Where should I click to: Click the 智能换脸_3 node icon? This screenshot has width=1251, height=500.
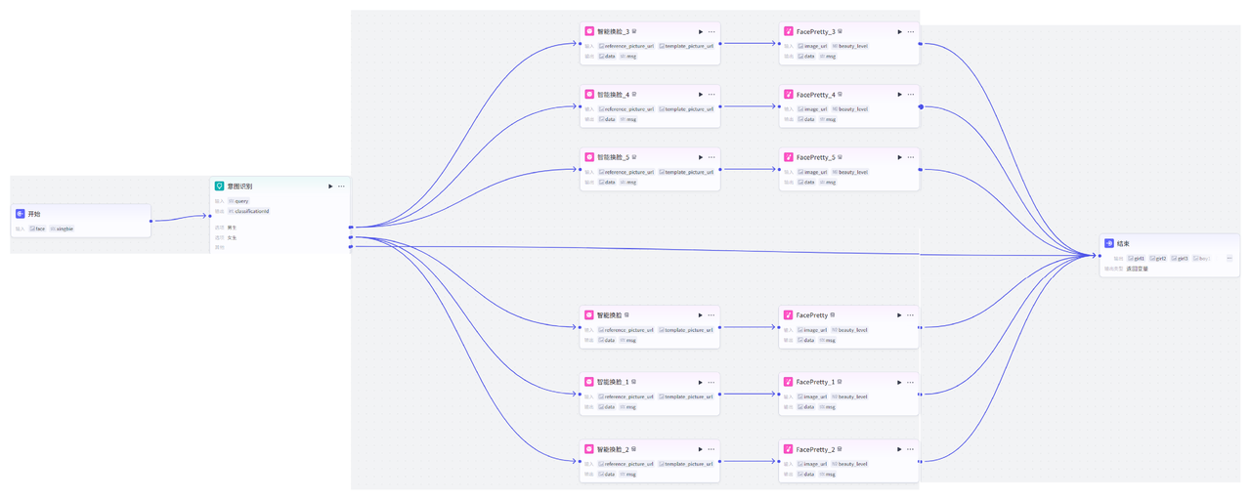pyautogui.click(x=589, y=31)
